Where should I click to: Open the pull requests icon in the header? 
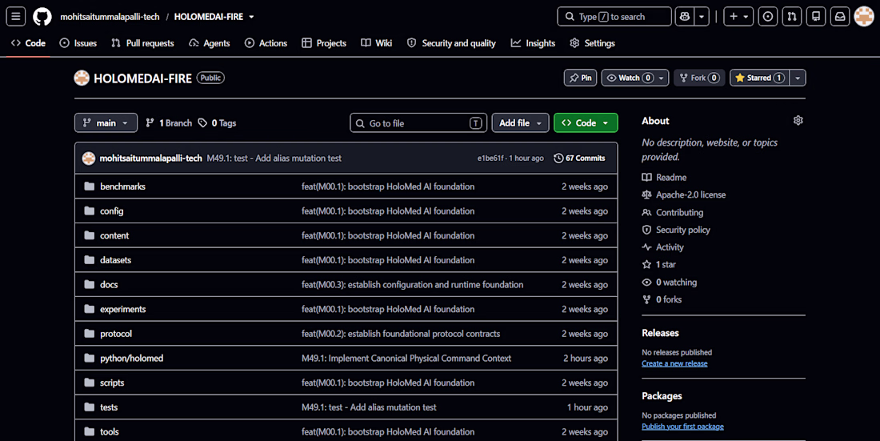[x=792, y=16]
